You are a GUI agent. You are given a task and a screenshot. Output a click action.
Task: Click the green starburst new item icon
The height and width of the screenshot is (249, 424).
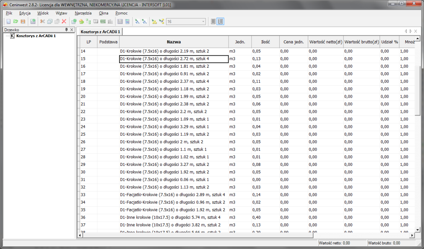point(74,21)
